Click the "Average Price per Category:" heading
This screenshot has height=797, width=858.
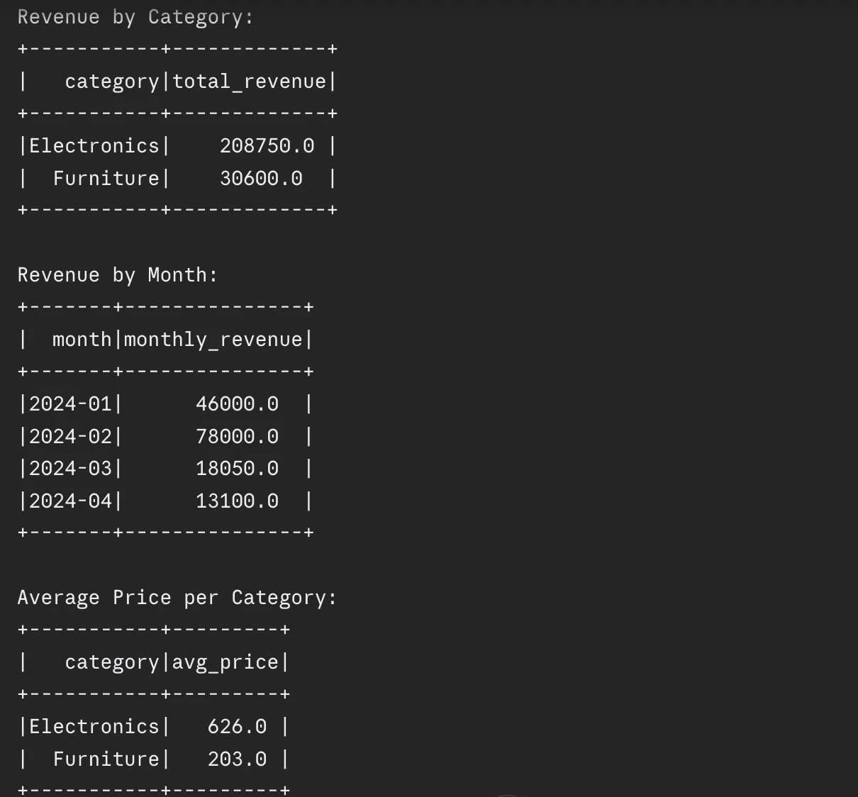coord(177,598)
